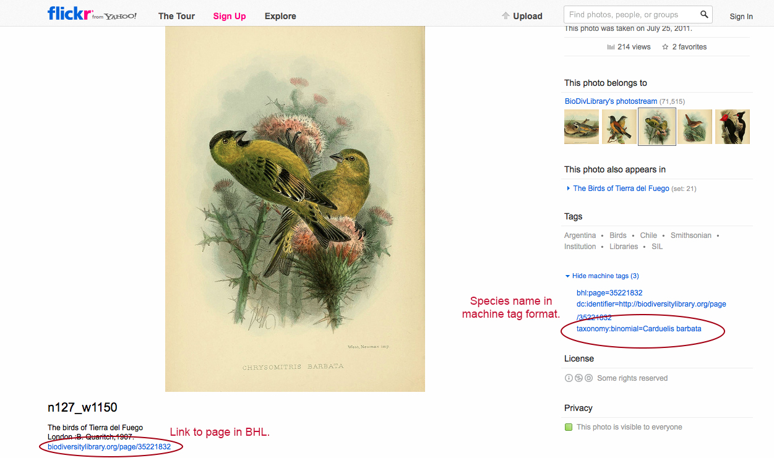Click the Sign In link

[741, 17]
